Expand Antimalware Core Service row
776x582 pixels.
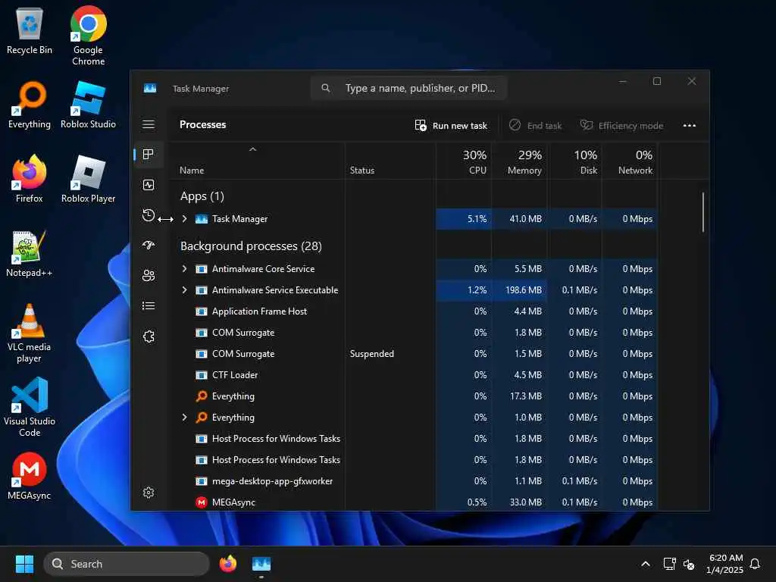click(x=185, y=269)
